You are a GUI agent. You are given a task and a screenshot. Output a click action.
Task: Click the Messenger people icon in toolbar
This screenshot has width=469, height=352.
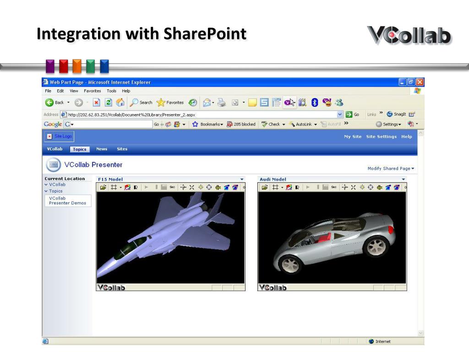(339, 103)
